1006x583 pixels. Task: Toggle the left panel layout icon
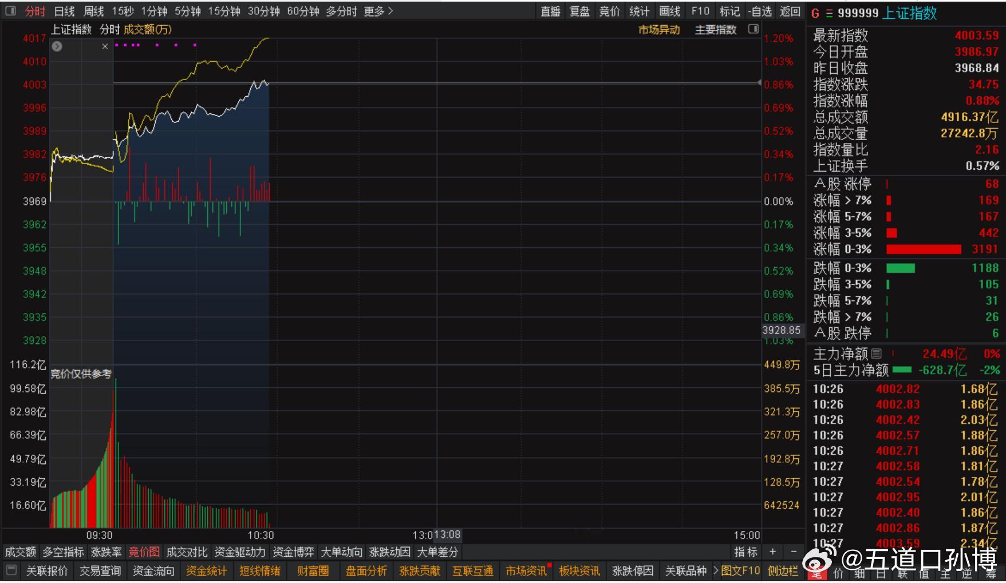(10, 11)
